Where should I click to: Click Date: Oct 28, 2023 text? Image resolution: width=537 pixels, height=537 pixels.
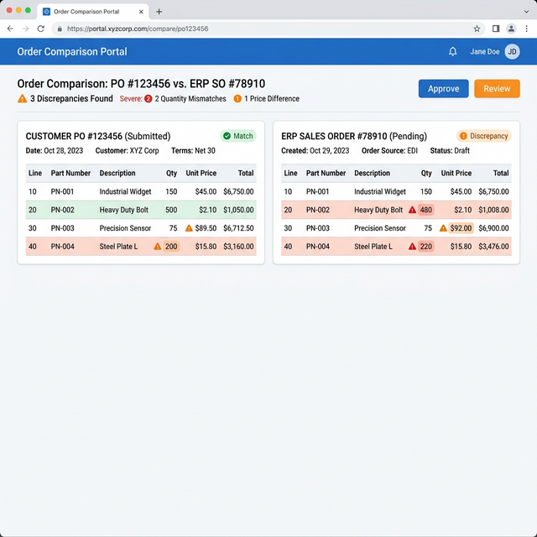(x=55, y=151)
